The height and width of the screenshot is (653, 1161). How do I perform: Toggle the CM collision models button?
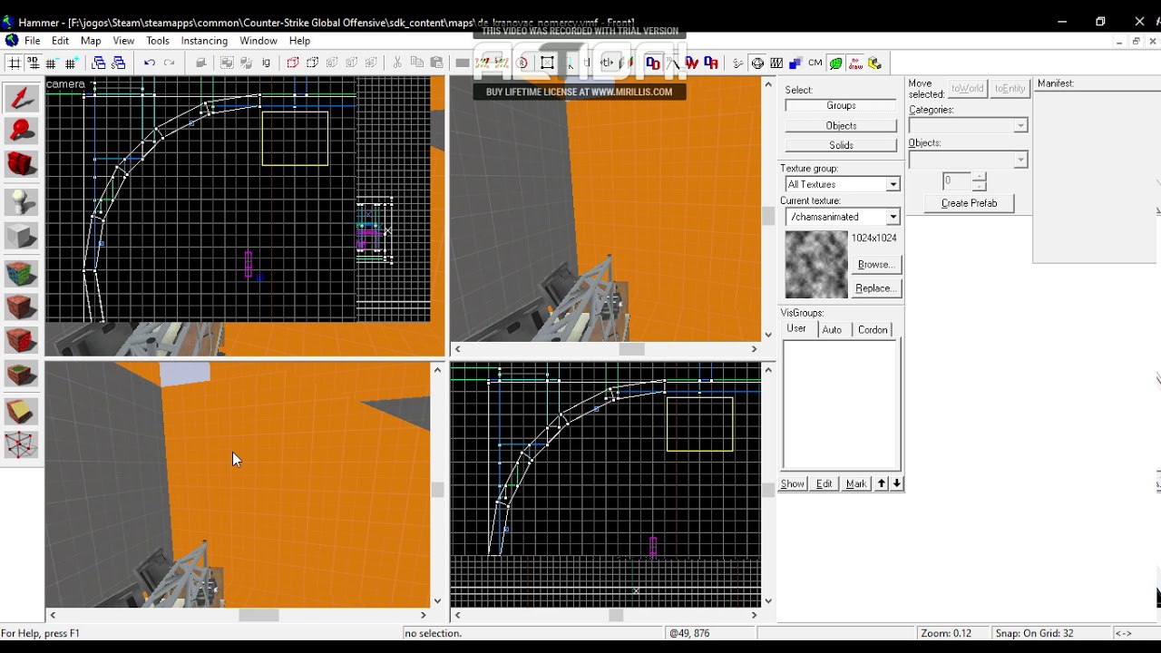[x=815, y=63]
